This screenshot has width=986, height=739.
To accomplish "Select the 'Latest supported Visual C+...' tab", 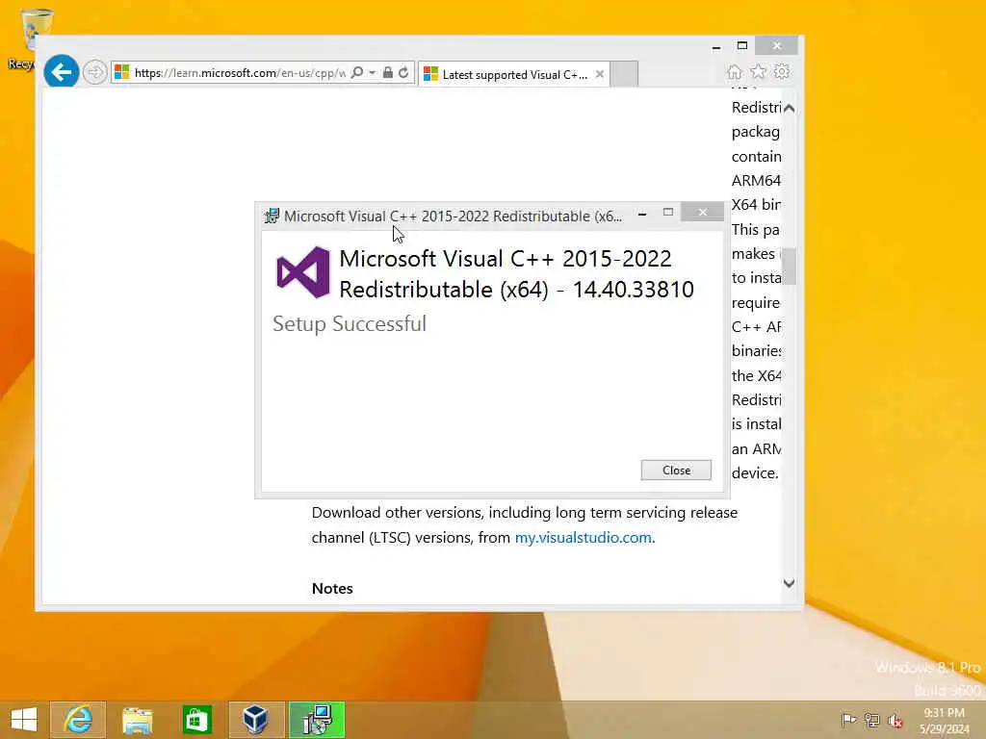I will [x=514, y=74].
